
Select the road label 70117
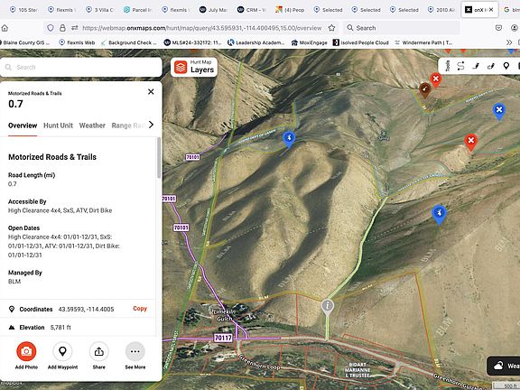(223, 338)
